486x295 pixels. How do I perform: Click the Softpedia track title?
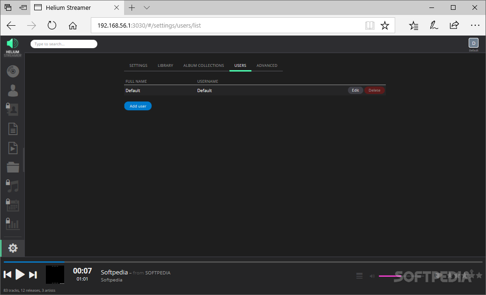pos(114,272)
